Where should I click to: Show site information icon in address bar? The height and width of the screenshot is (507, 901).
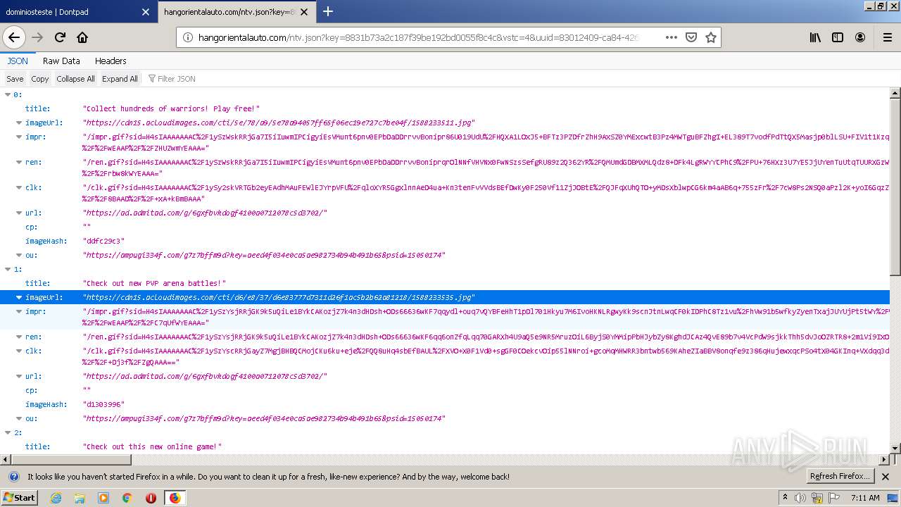tap(188, 37)
